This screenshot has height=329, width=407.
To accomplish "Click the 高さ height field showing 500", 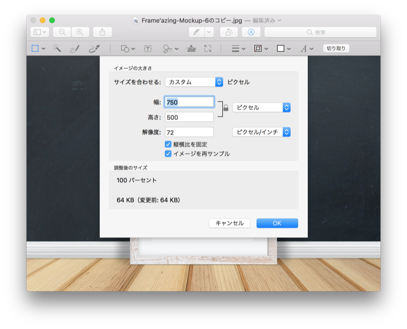I will (x=189, y=117).
